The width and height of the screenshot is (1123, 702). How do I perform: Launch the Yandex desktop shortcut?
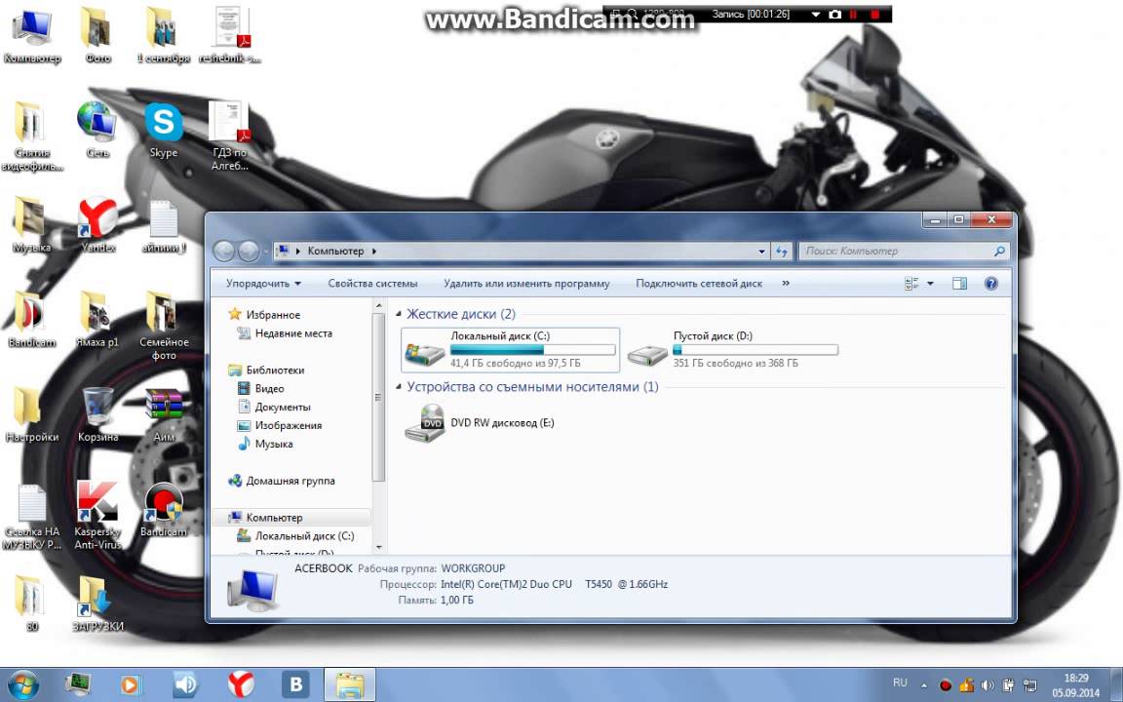tap(97, 225)
